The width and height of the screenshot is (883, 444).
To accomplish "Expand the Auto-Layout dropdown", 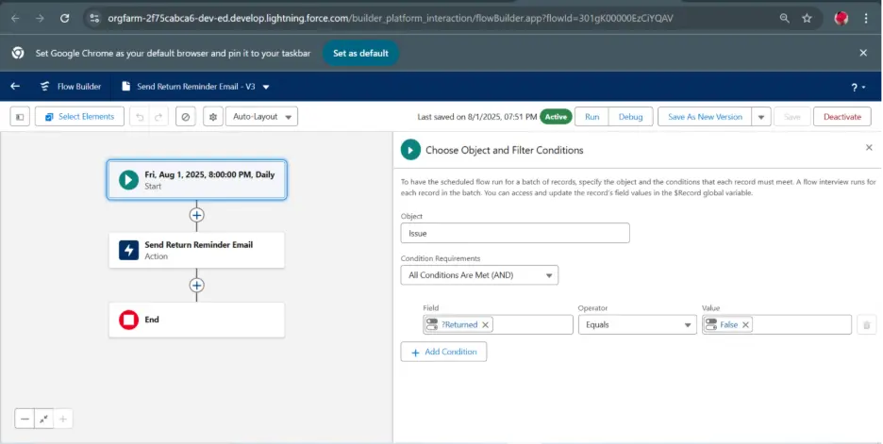I will click(x=262, y=117).
